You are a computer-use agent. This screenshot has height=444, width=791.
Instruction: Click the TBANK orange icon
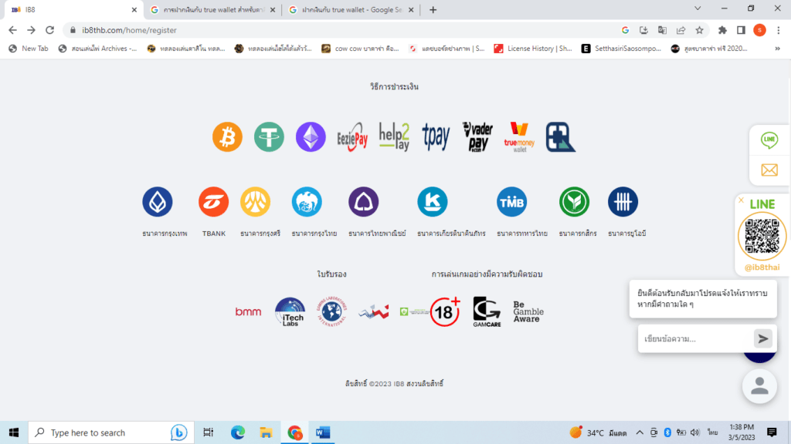coord(213,202)
